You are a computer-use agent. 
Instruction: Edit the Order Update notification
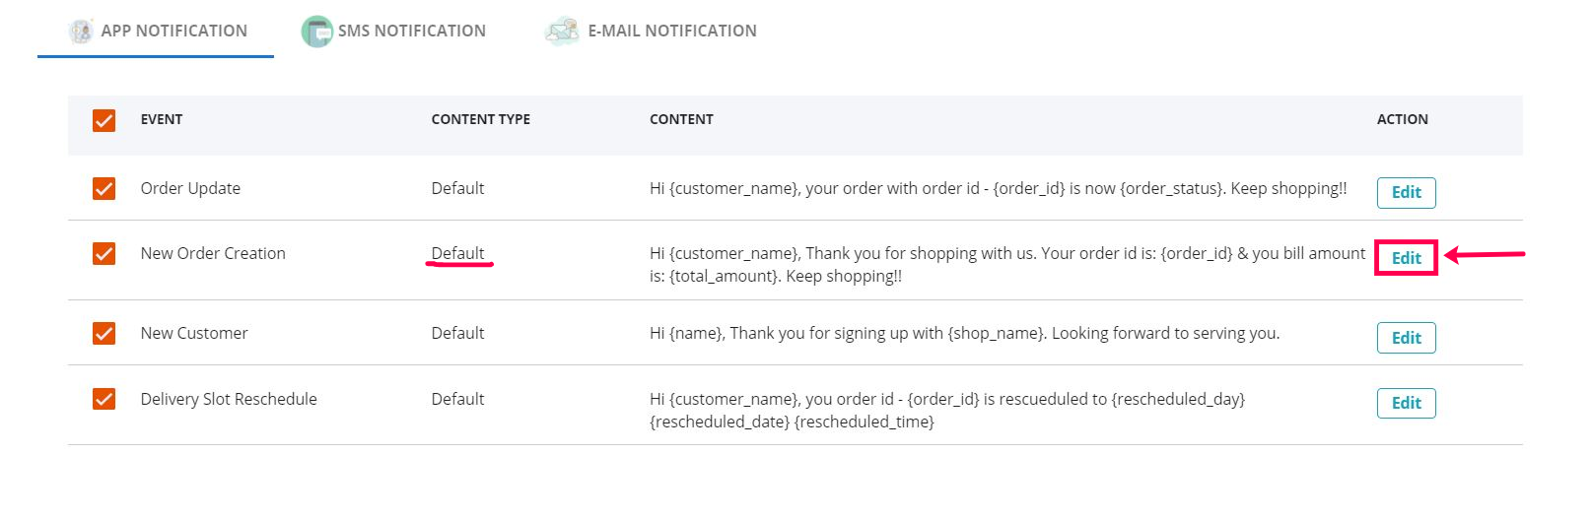tap(1406, 193)
